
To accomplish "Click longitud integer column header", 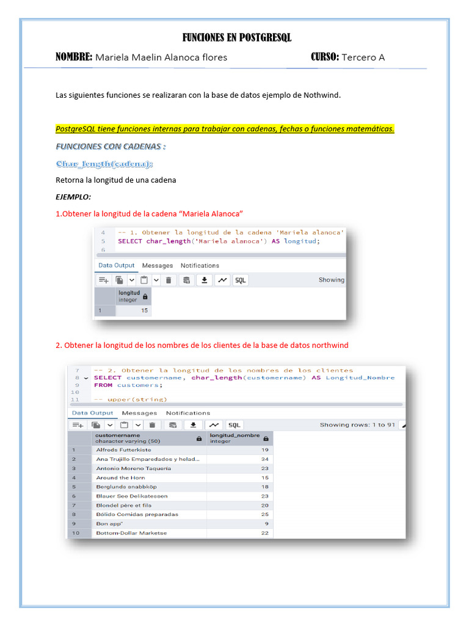I will click(x=134, y=296).
